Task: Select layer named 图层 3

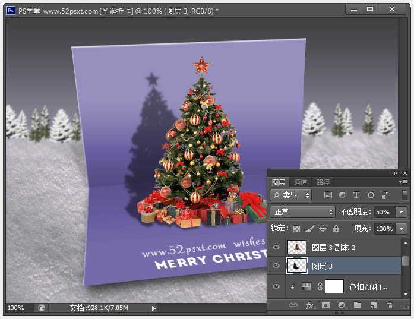Action: pos(322,266)
